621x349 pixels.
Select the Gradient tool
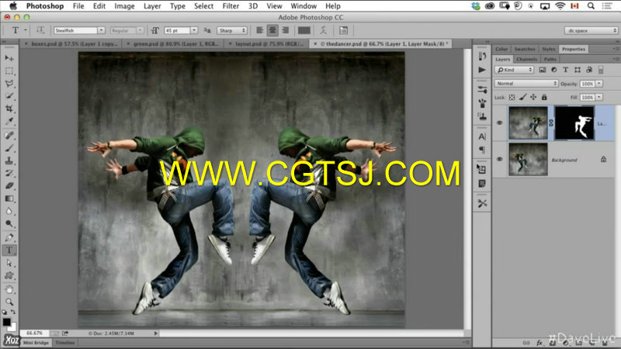(9, 199)
